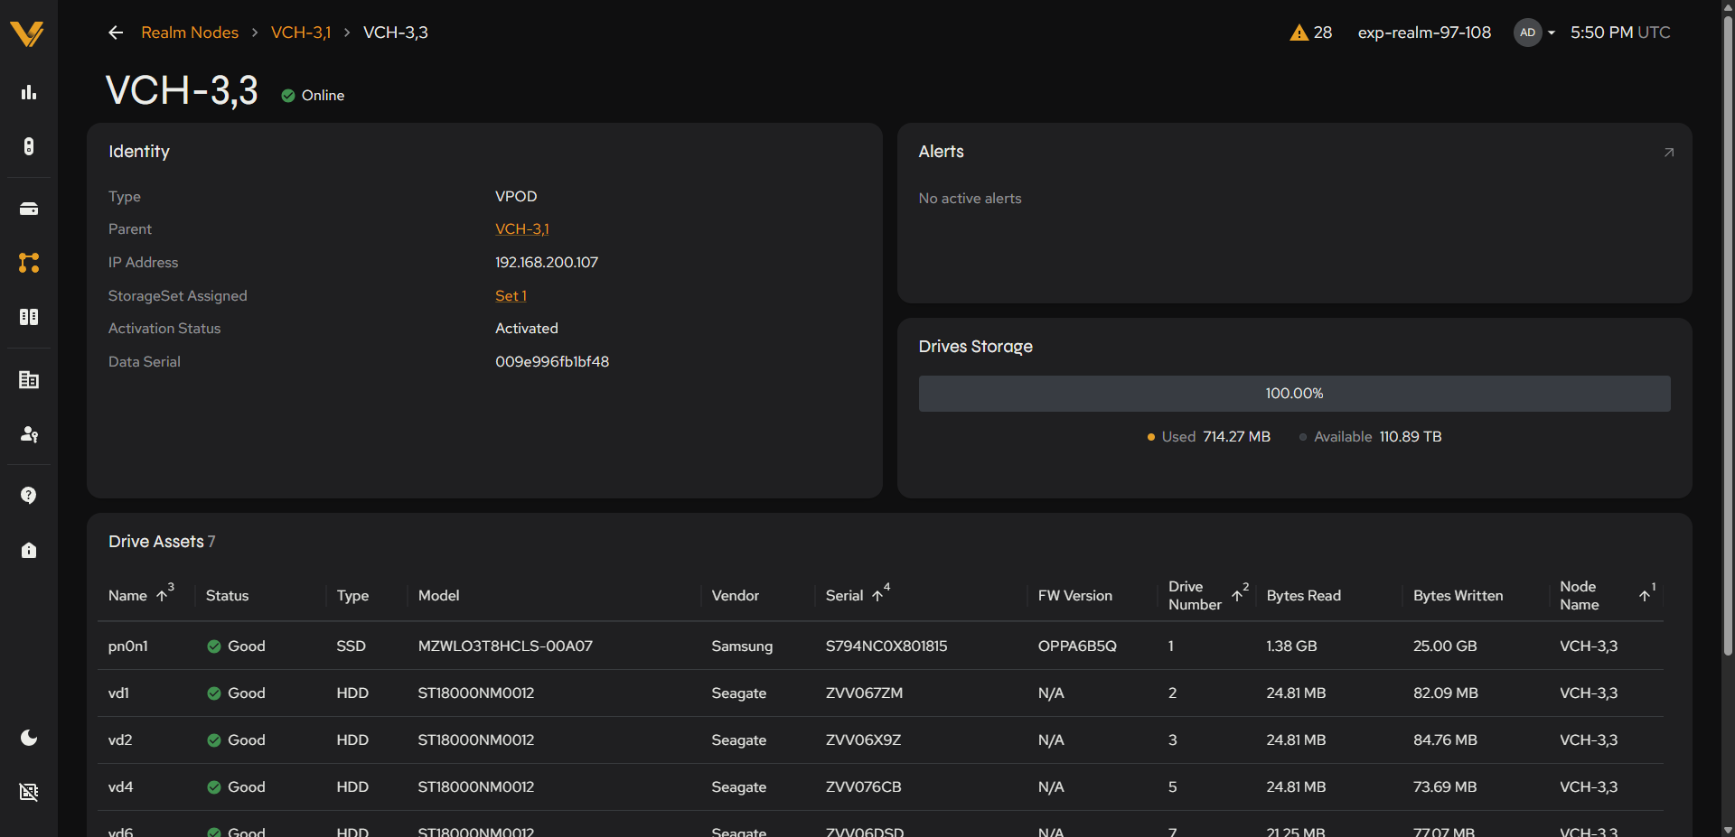Screen dimensions: 1735x837
Task: Click the Bytes Written column header
Action: click(1458, 596)
